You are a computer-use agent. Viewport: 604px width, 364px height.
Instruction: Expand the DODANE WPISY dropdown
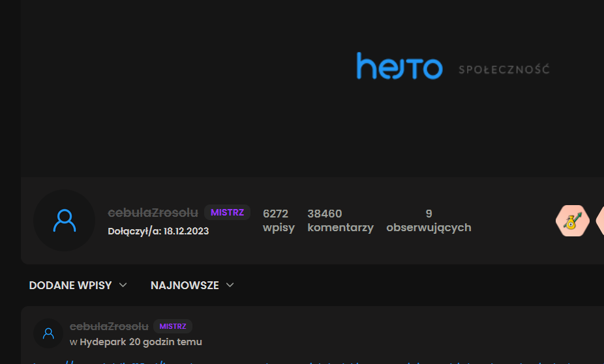tap(70, 285)
